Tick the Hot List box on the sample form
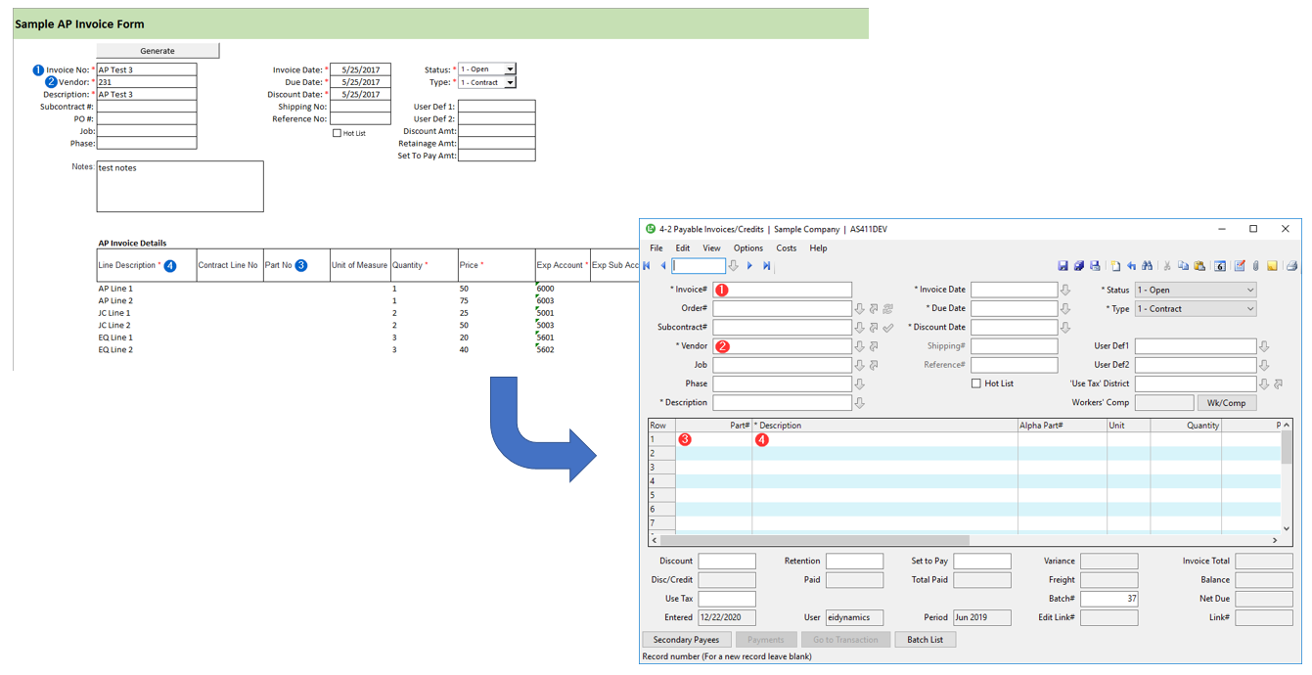This screenshot has height=675, width=1312. pos(337,133)
